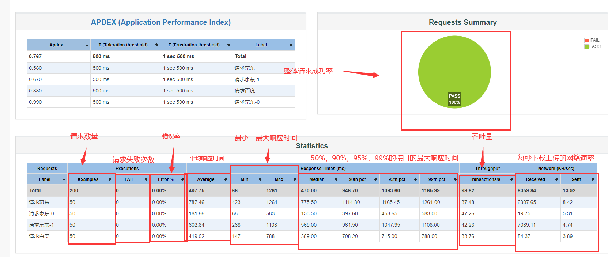Sort Statistics by Median column
The width and height of the screenshot is (608, 257).
click(x=319, y=179)
